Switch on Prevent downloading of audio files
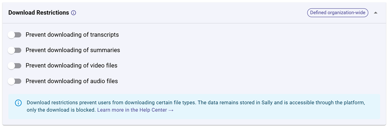 [15, 81]
